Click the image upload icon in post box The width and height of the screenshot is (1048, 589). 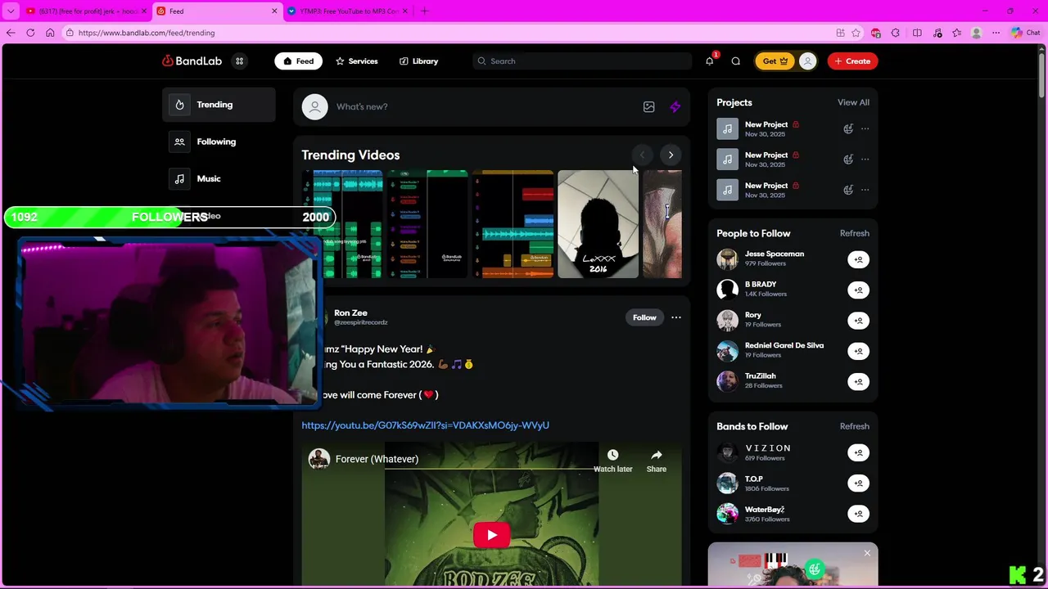[x=648, y=106]
